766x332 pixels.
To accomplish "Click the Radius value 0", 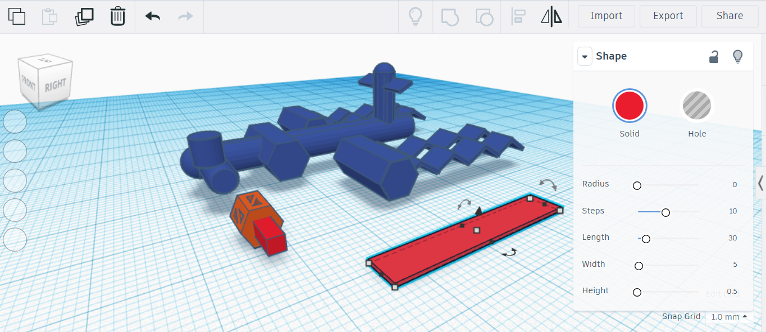I will tap(735, 184).
